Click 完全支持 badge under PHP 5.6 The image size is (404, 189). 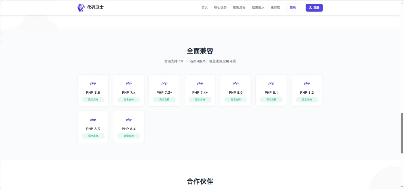click(93, 99)
